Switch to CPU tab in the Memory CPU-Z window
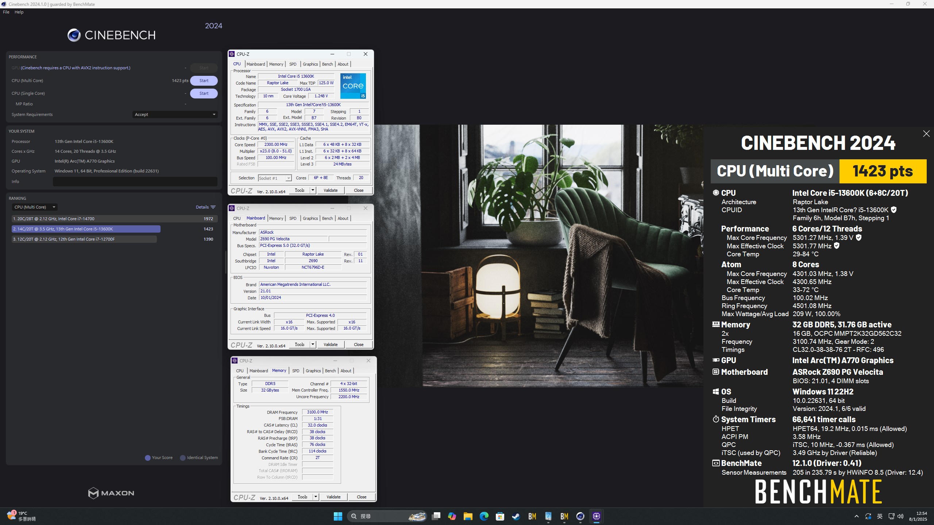Screen dimensions: 934x525 click(x=240, y=371)
